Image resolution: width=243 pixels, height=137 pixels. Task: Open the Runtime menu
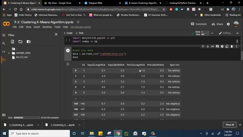pos(47,27)
